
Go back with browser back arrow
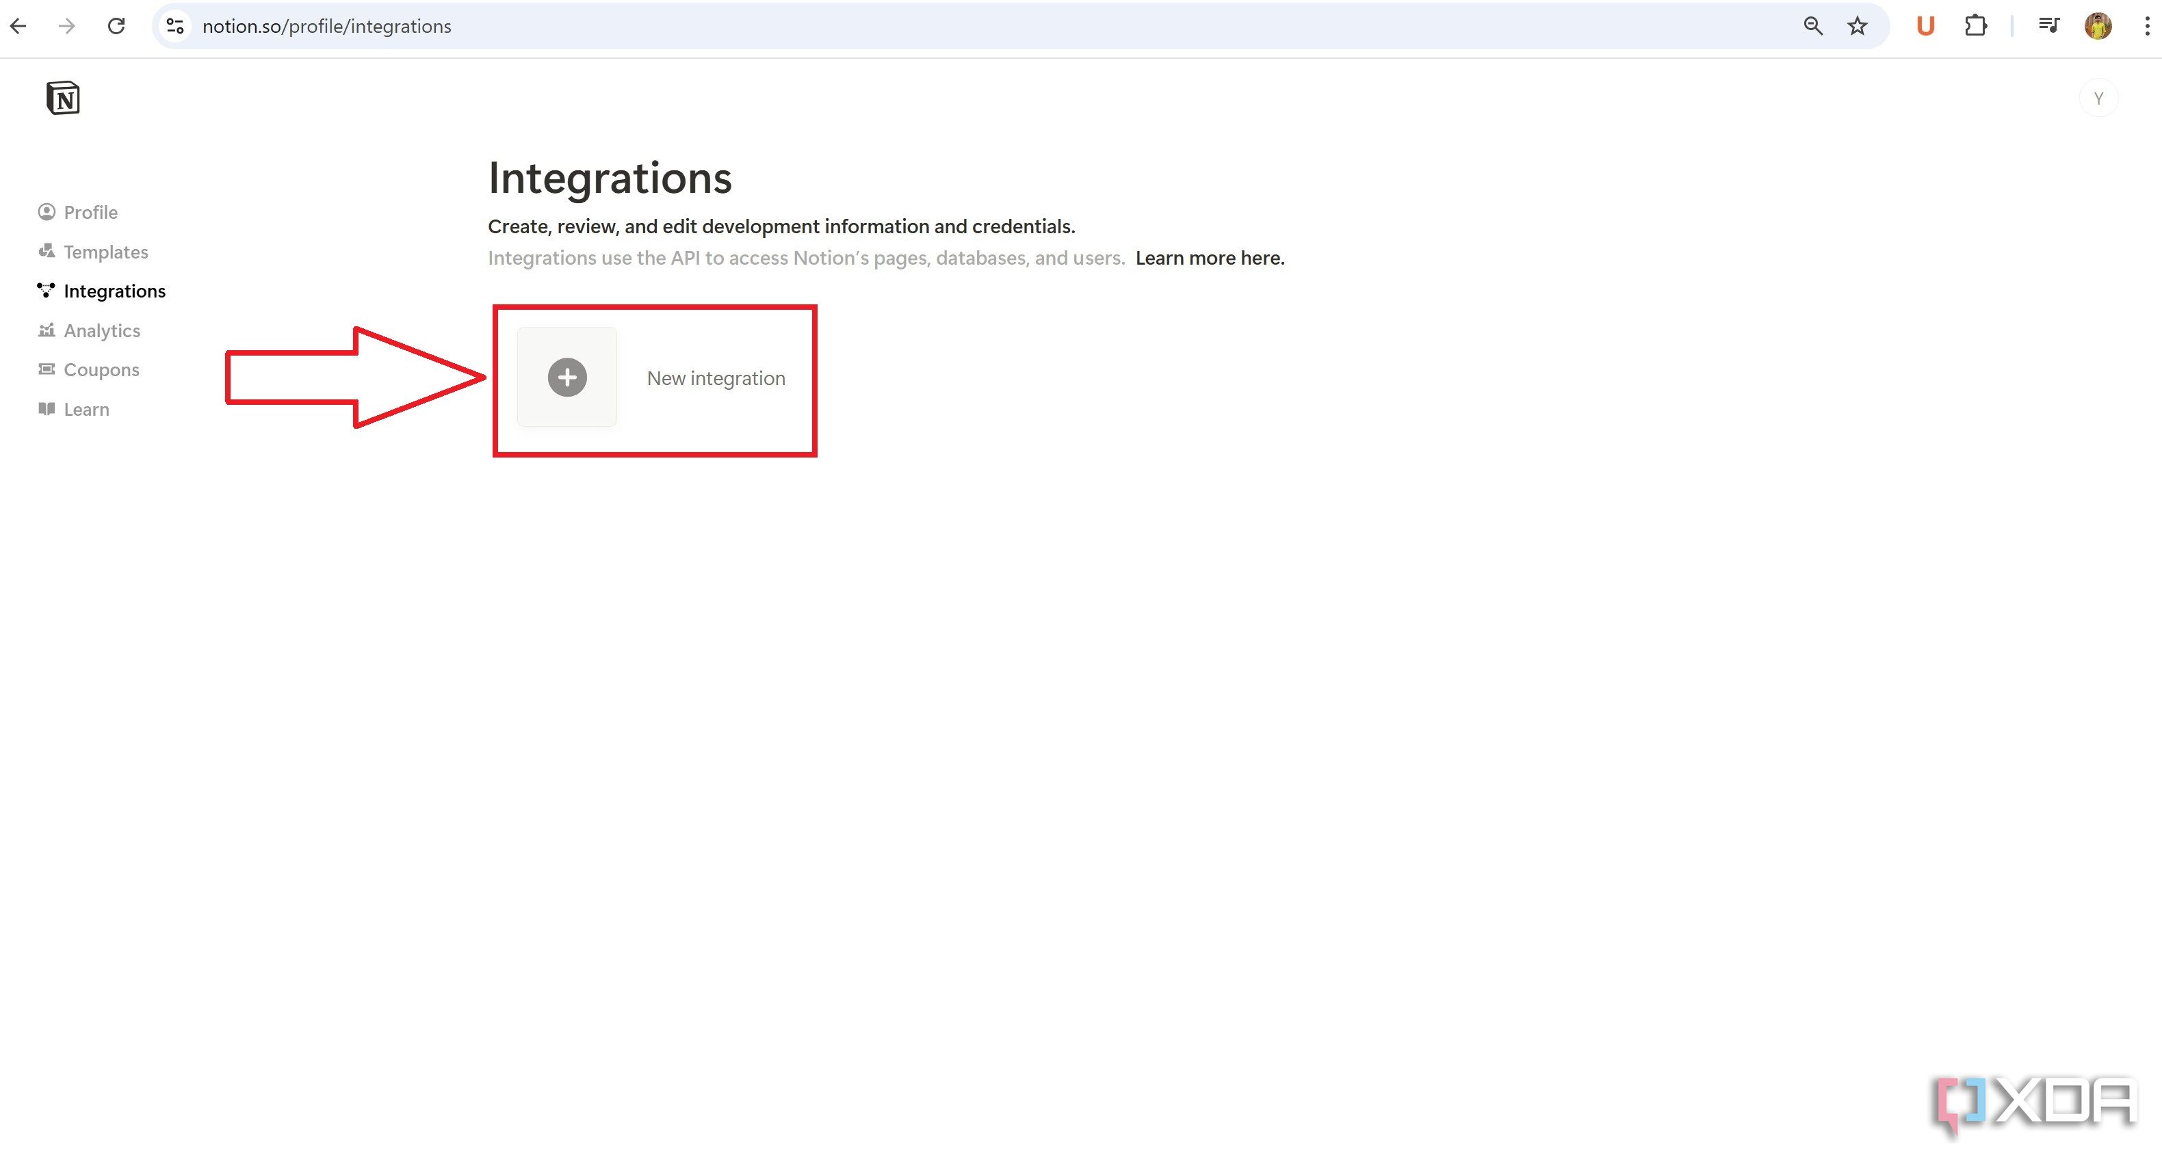coord(18,26)
